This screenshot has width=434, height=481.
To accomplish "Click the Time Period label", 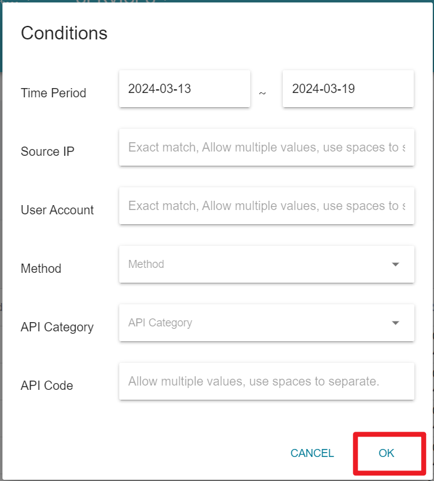I will point(53,93).
